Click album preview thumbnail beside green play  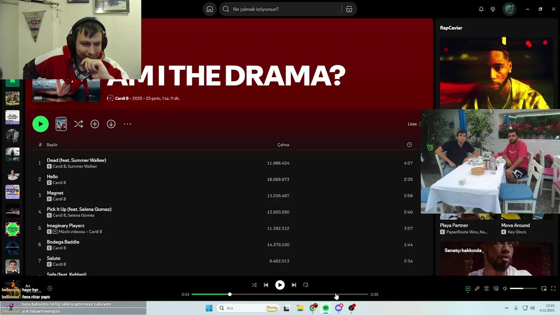(61, 124)
